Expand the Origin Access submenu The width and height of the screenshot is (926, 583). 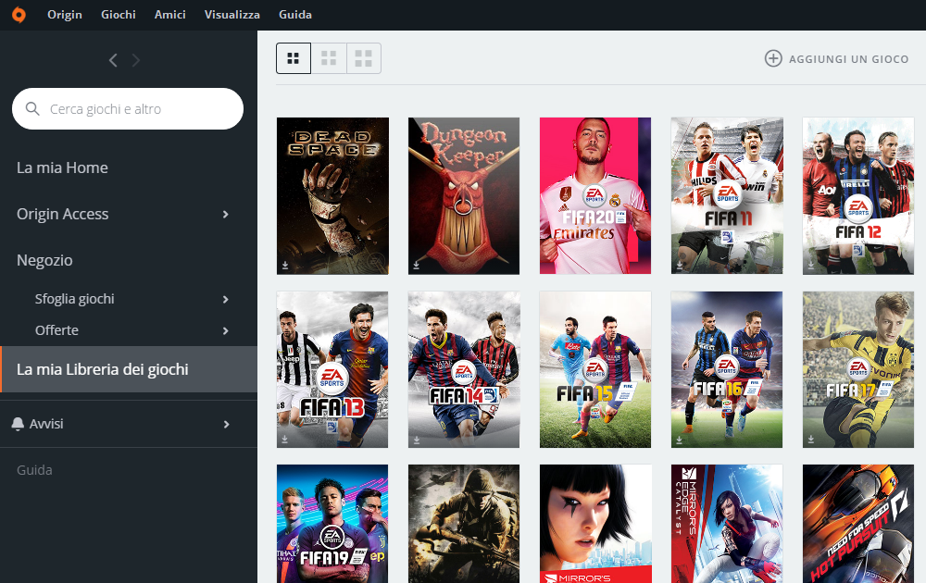click(225, 215)
